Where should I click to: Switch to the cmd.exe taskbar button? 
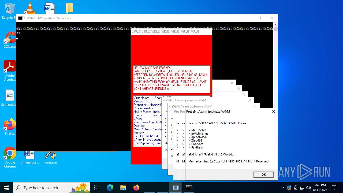tap(189, 188)
